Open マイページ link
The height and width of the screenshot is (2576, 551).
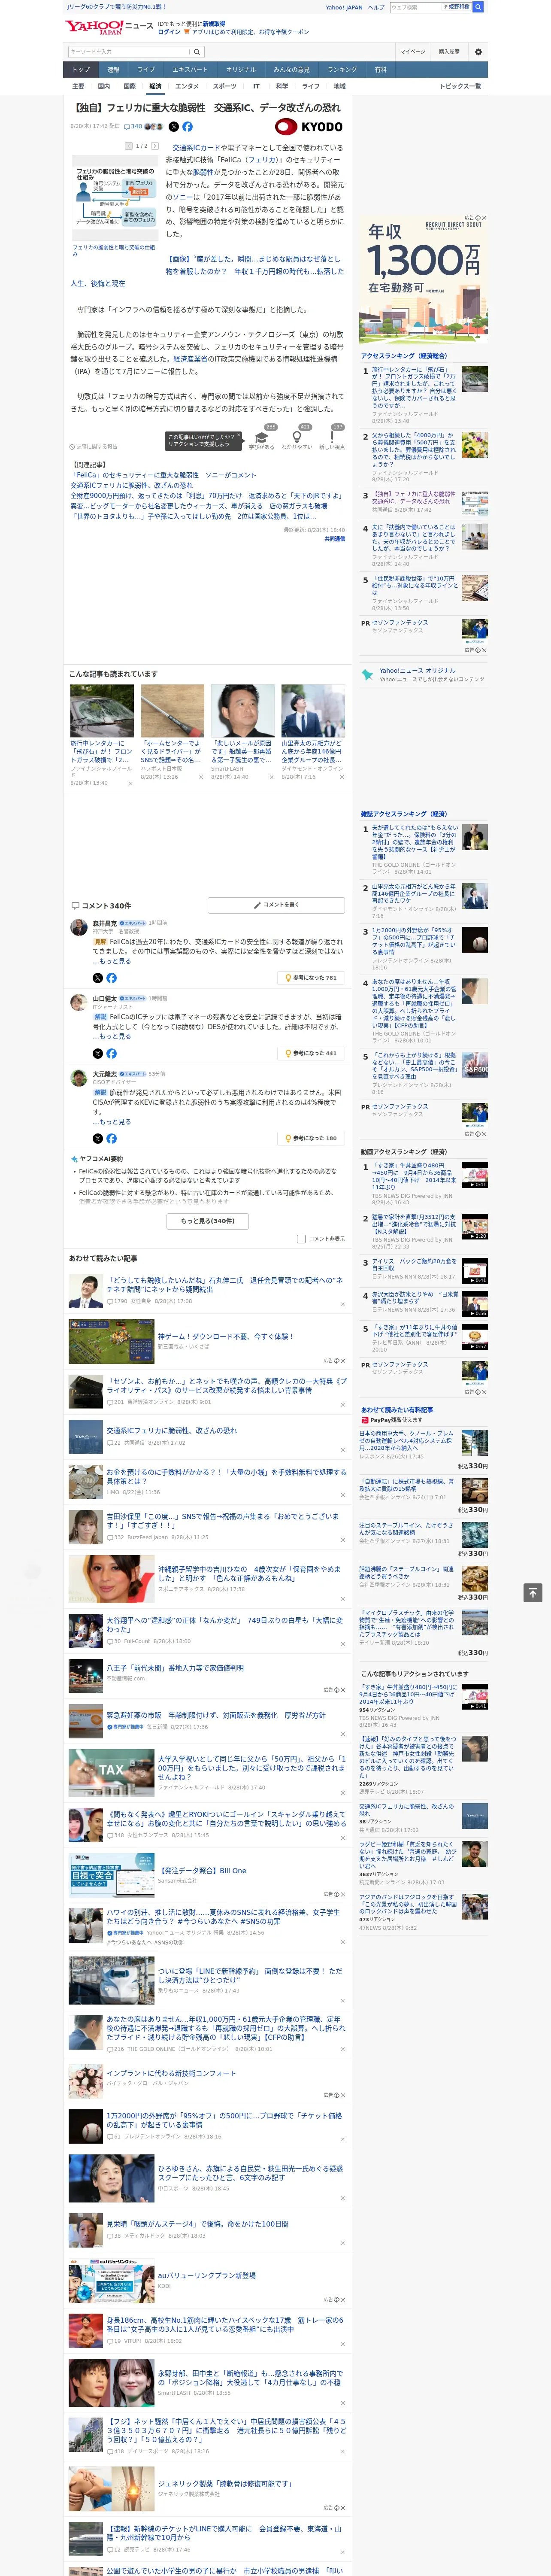click(412, 51)
